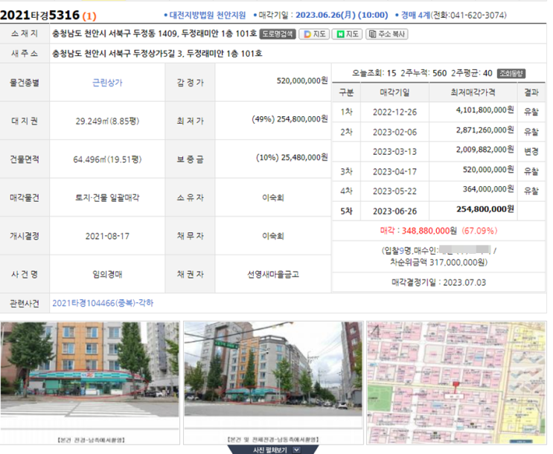
Task: Select land share 29.249㎡(8.85평) cell
Action: tap(107, 121)
